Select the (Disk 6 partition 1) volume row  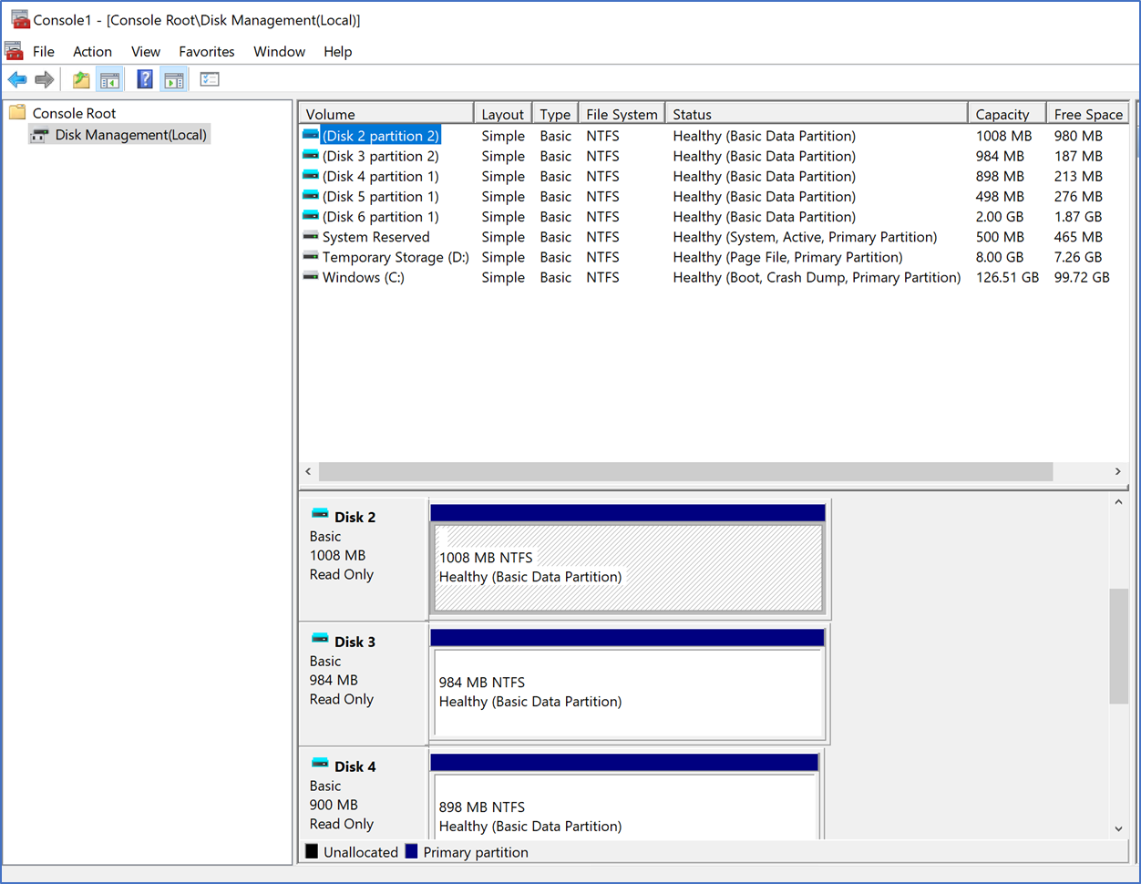tap(714, 217)
